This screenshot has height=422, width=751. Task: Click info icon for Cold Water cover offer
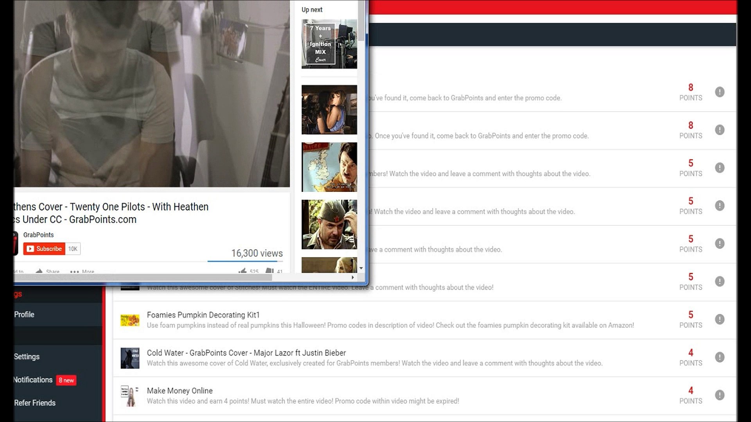click(x=719, y=357)
